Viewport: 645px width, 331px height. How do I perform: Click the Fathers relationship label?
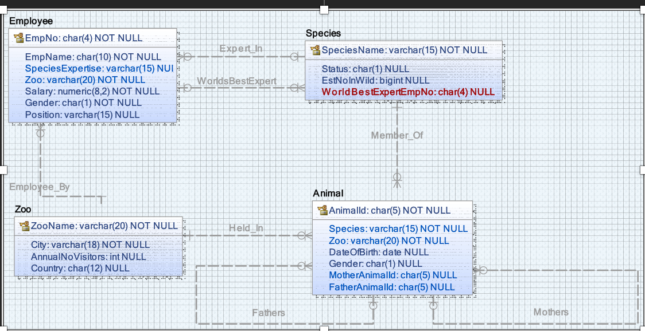[269, 313]
